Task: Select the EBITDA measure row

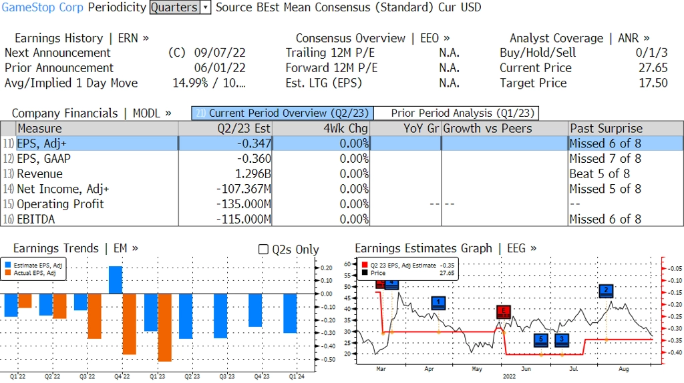Action: [342, 219]
